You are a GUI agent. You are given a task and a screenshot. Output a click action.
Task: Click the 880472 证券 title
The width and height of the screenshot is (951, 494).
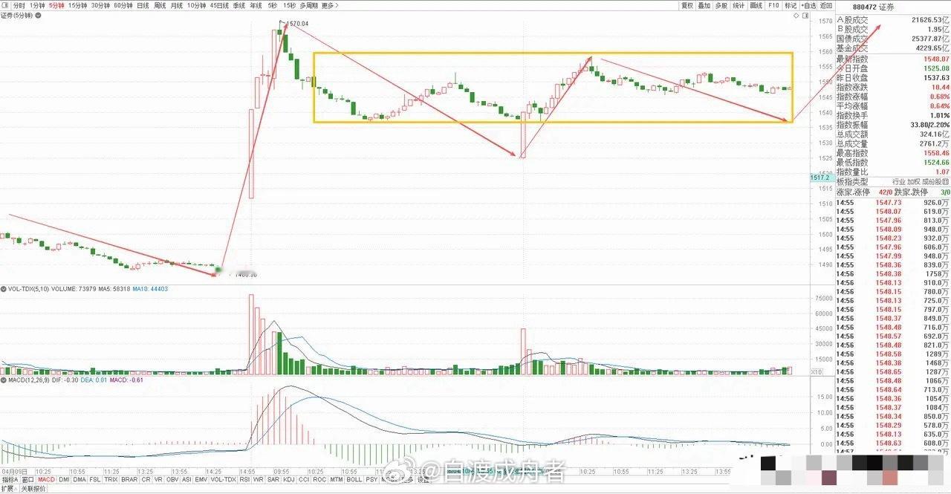874,6
